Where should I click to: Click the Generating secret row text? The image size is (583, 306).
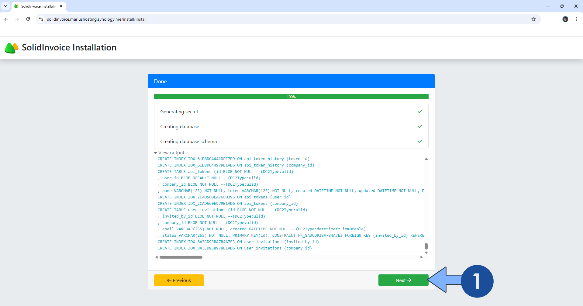point(179,112)
